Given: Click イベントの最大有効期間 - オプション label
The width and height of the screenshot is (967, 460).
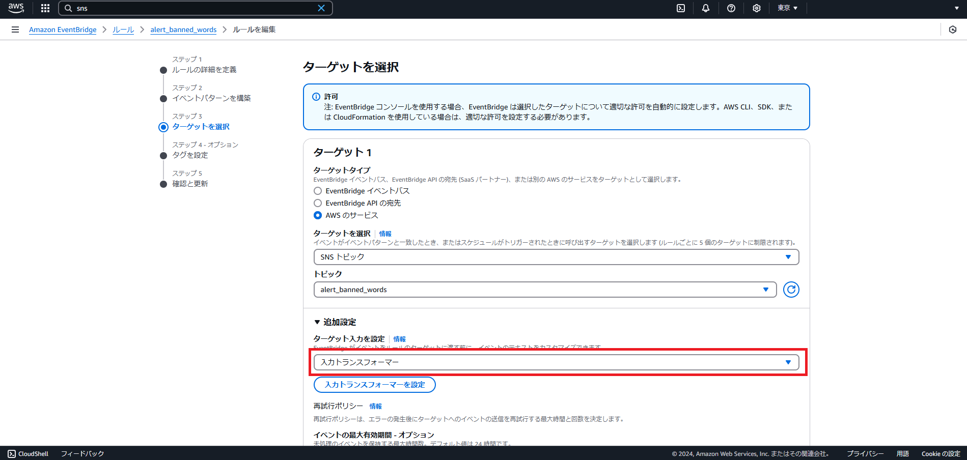Looking at the screenshot, I should point(374,435).
